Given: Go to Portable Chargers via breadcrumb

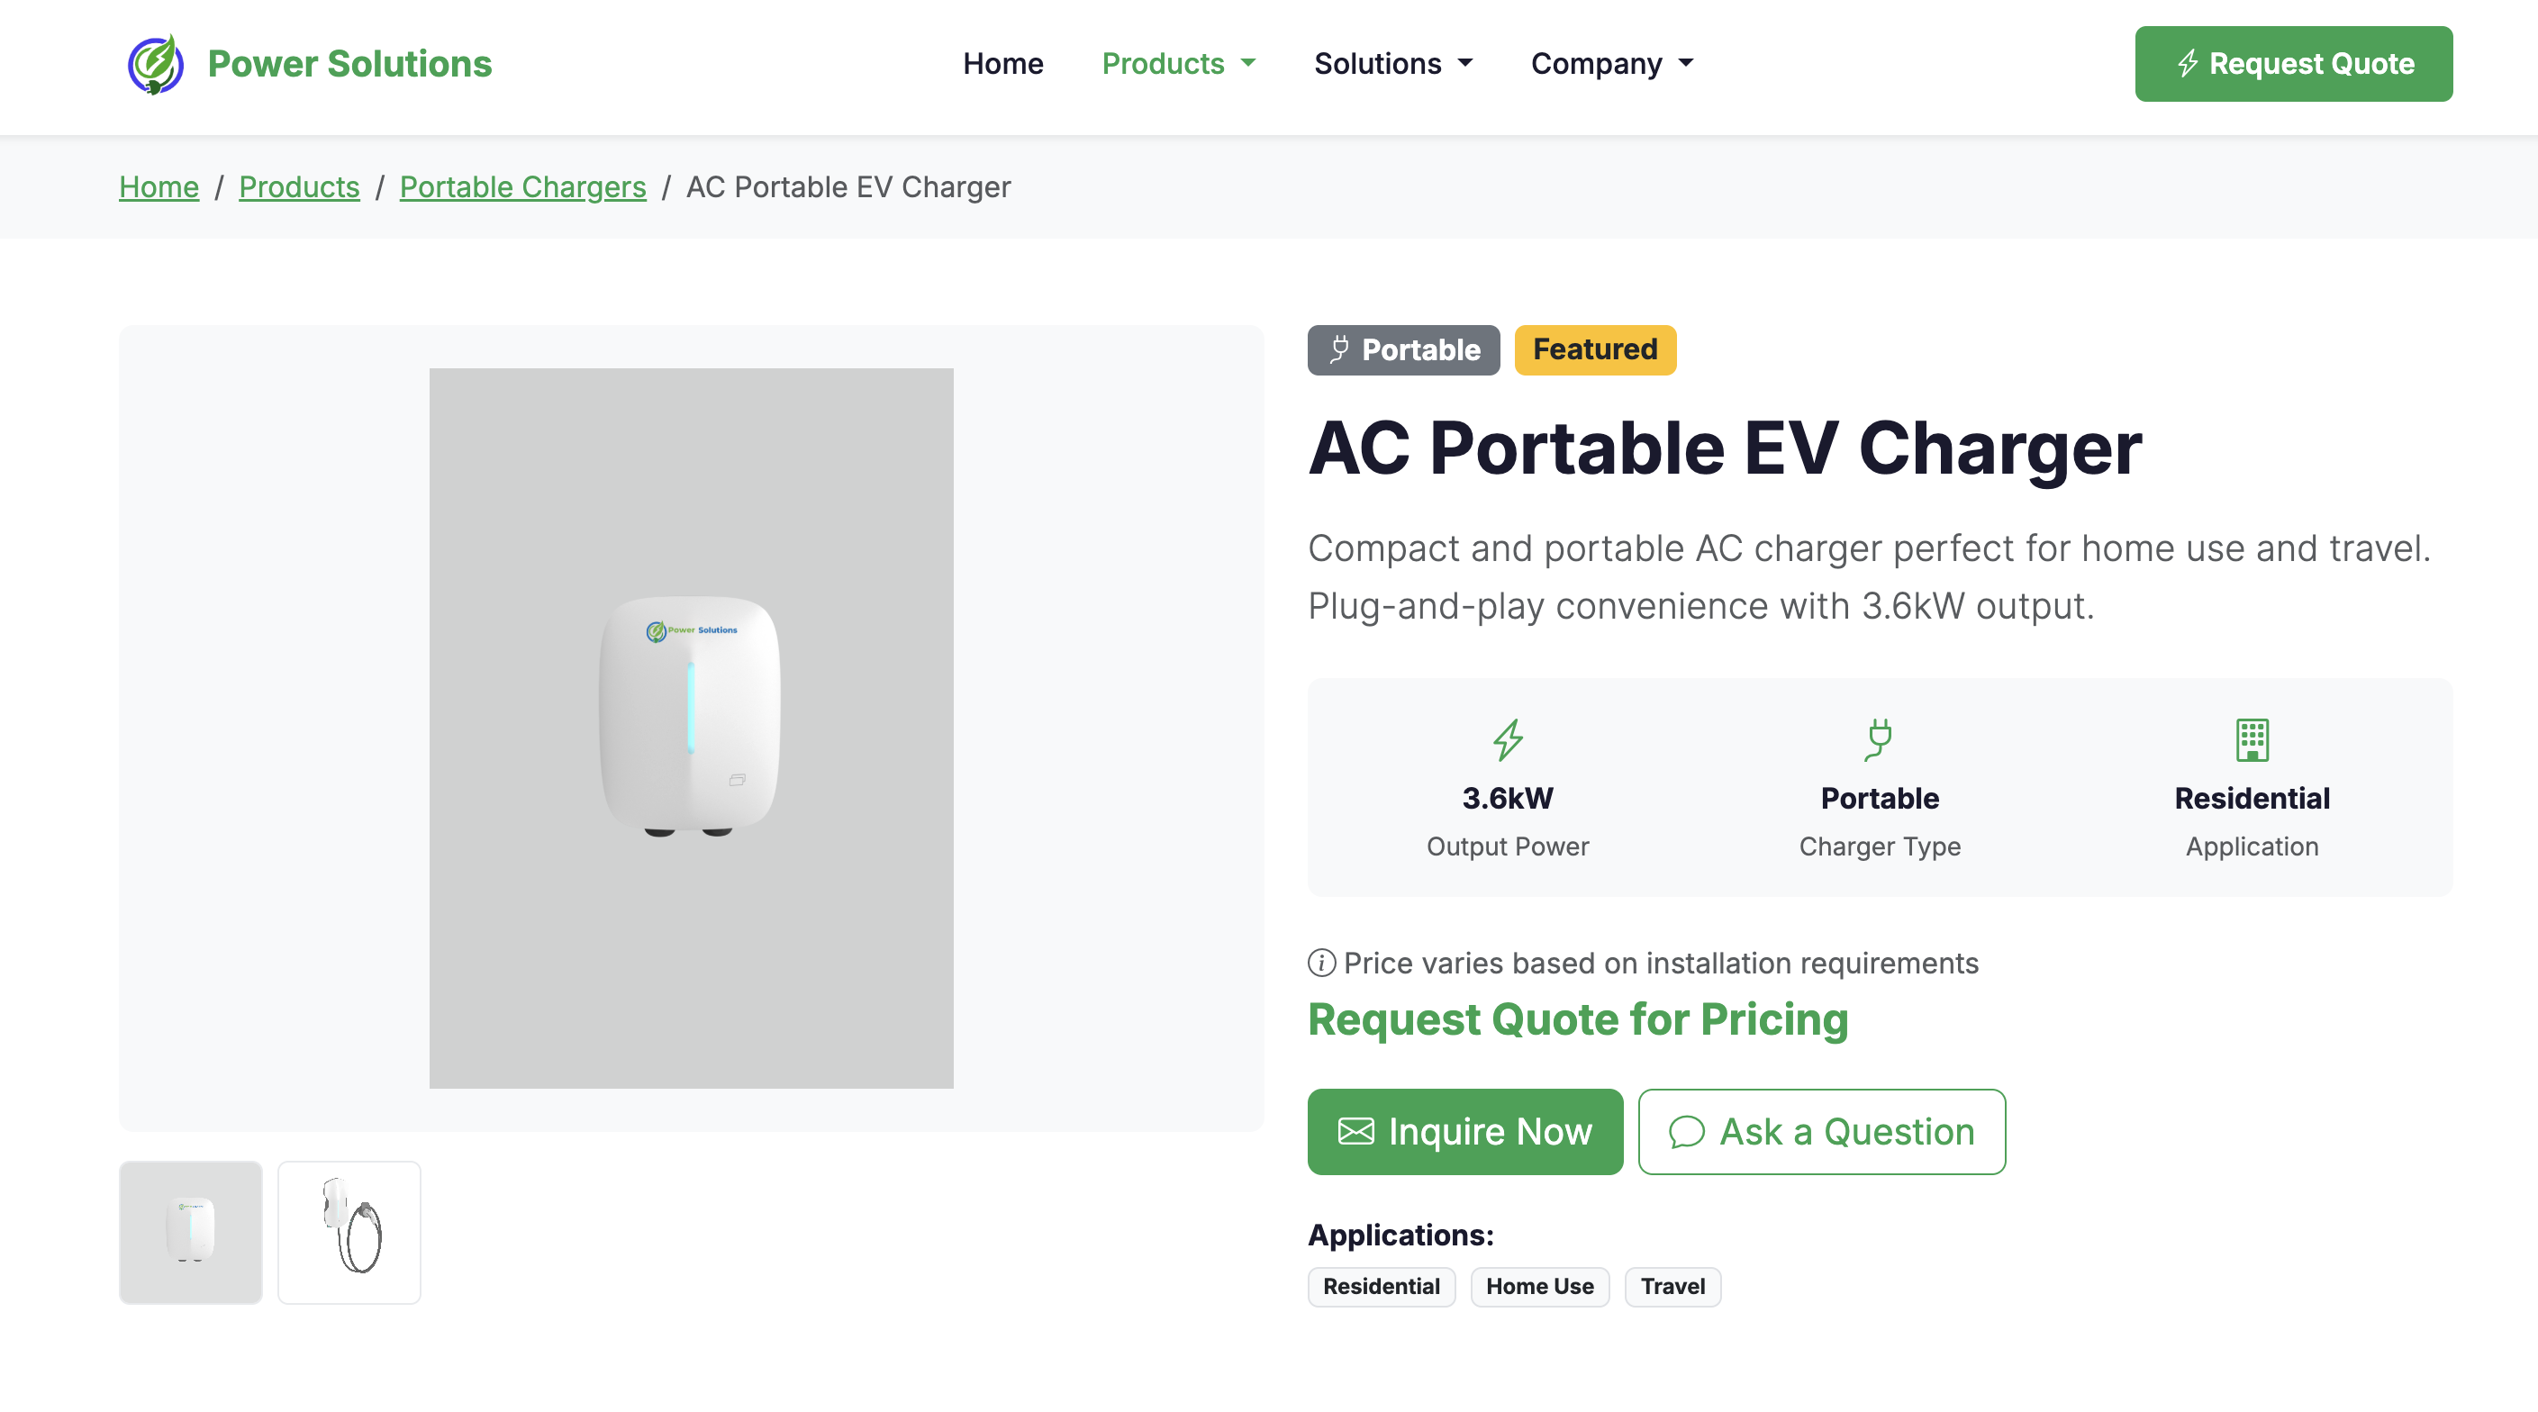Looking at the screenshot, I should (x=522, y=187).
